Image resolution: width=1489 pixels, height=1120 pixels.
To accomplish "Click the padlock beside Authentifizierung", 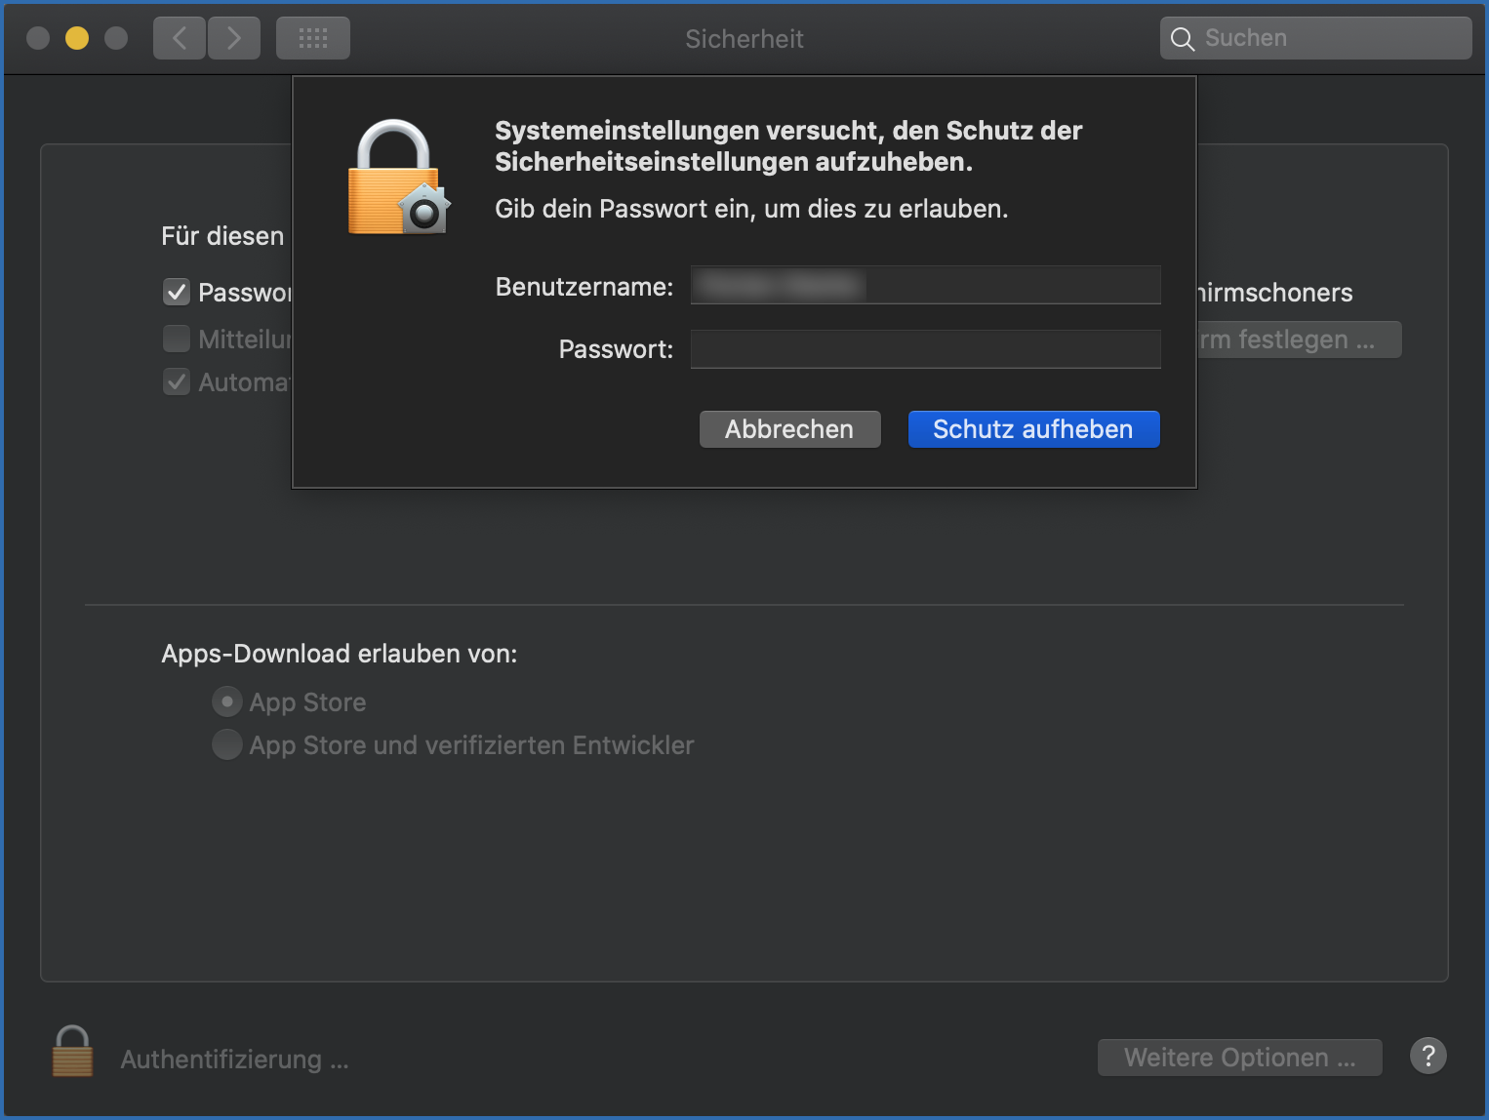I will click(x=71, y=1051).
